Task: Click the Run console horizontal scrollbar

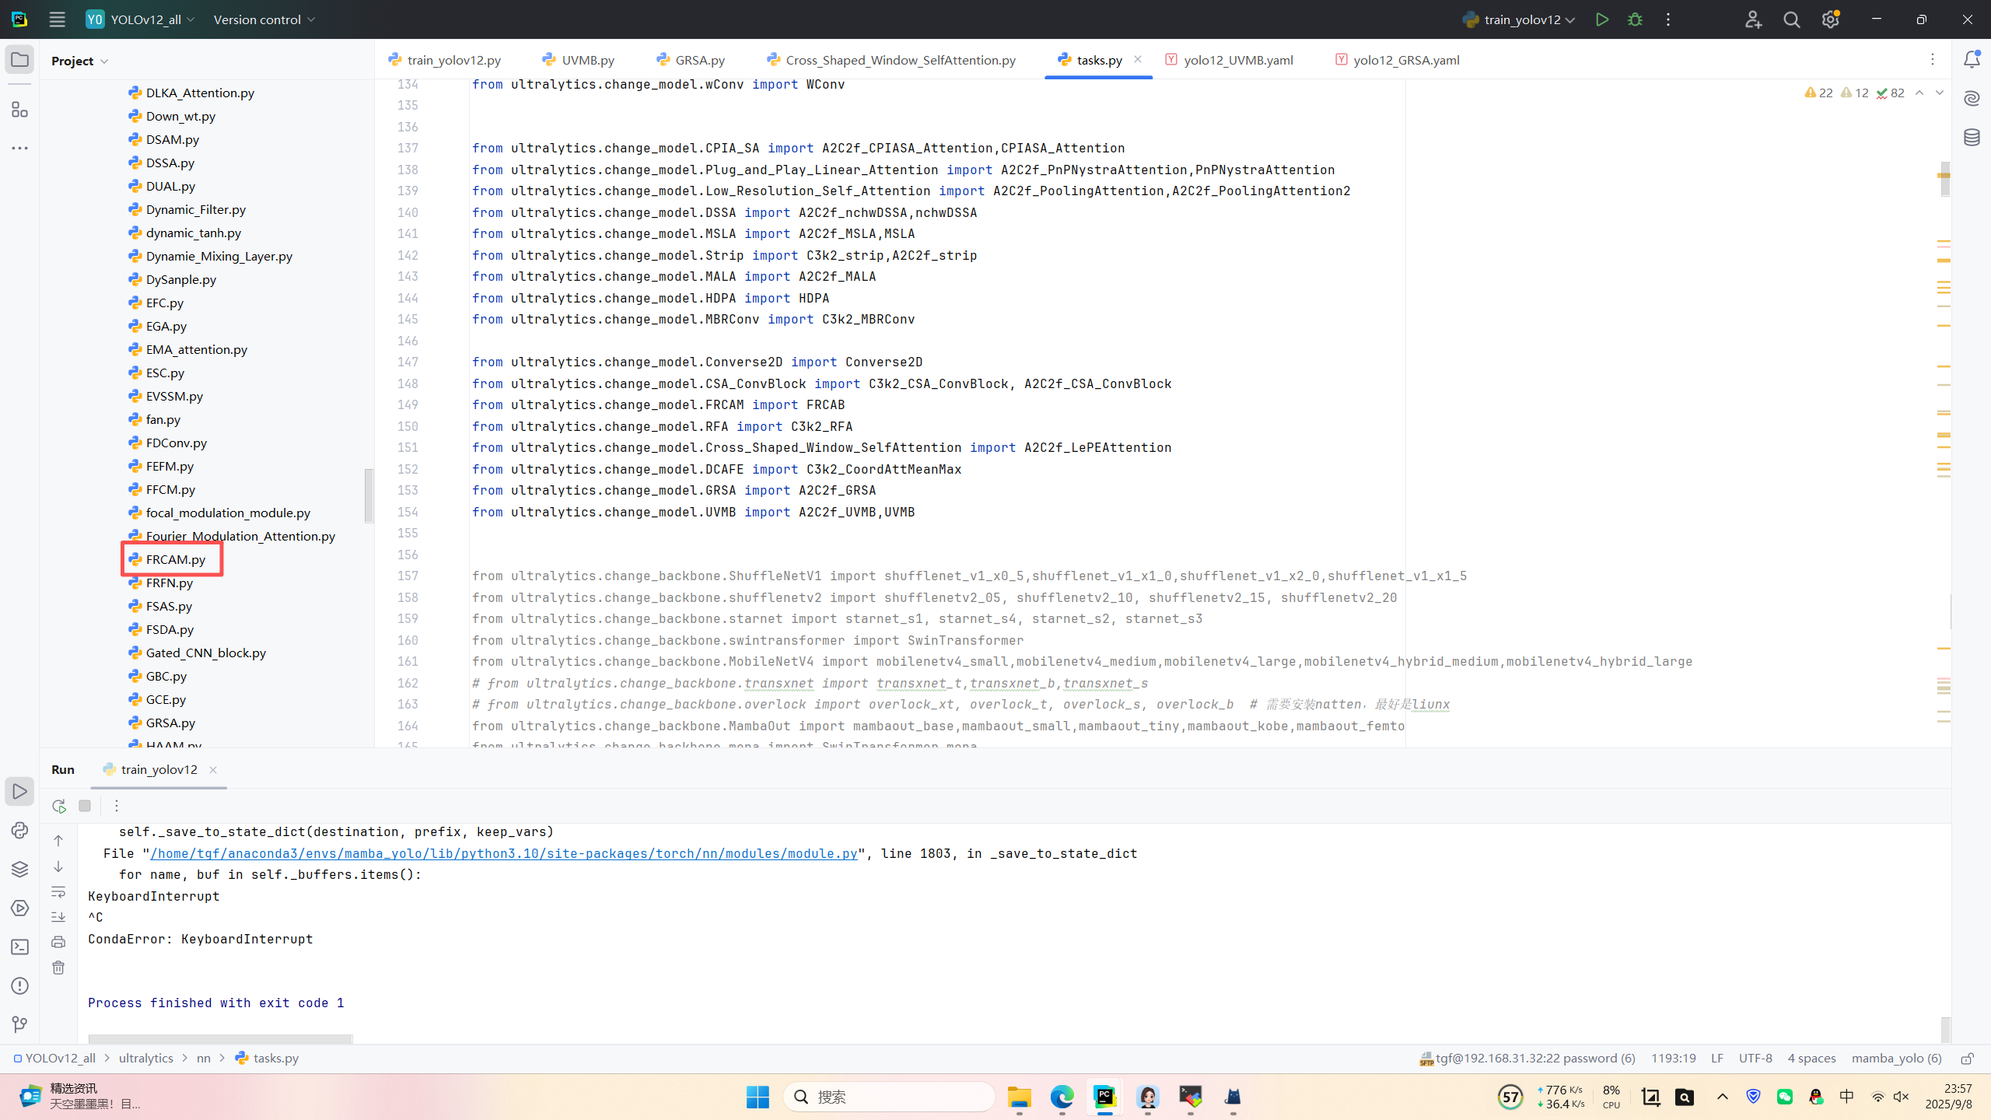Action: click(x=220, y=1038)
